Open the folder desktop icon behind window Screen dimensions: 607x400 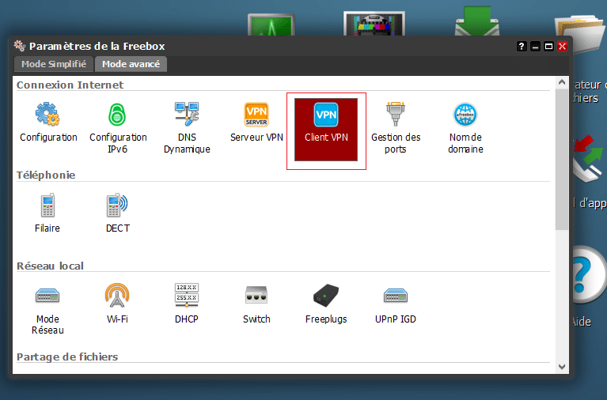coord(581,33)
